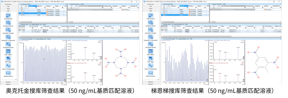This screenshot has height=98, width=288.
Task: Click horizontal scrollbar of HMX Library Hits panel
Action: coord(79,36)
